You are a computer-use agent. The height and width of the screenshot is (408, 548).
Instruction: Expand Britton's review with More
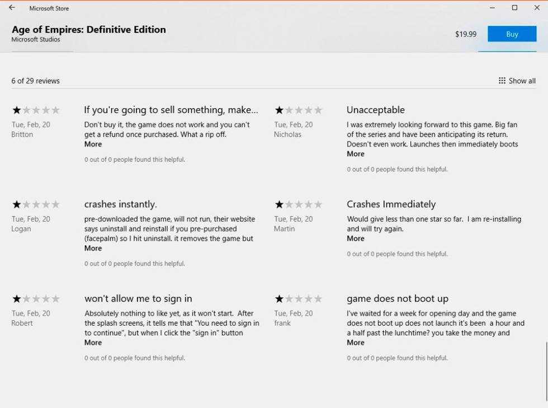pos(93,144)
